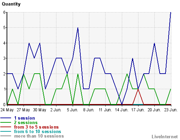Select the '1 session' legend label
This screenshot has height=140, width=180.
pos(25,118)
